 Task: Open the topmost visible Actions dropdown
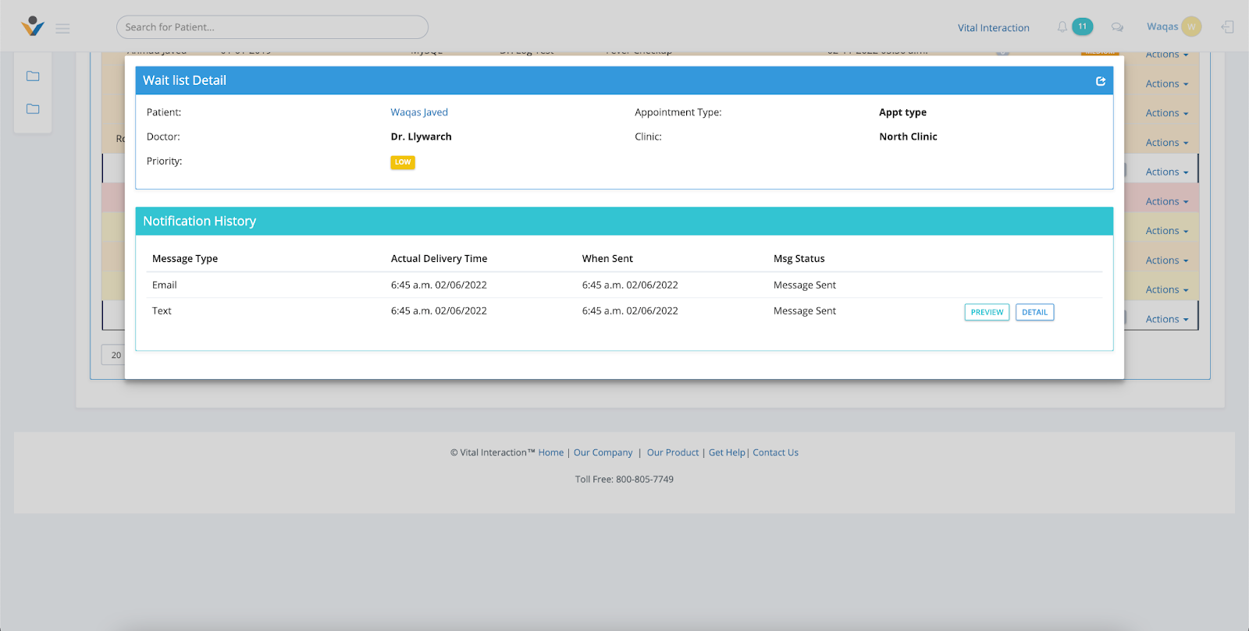click(x=1166, y=55)
